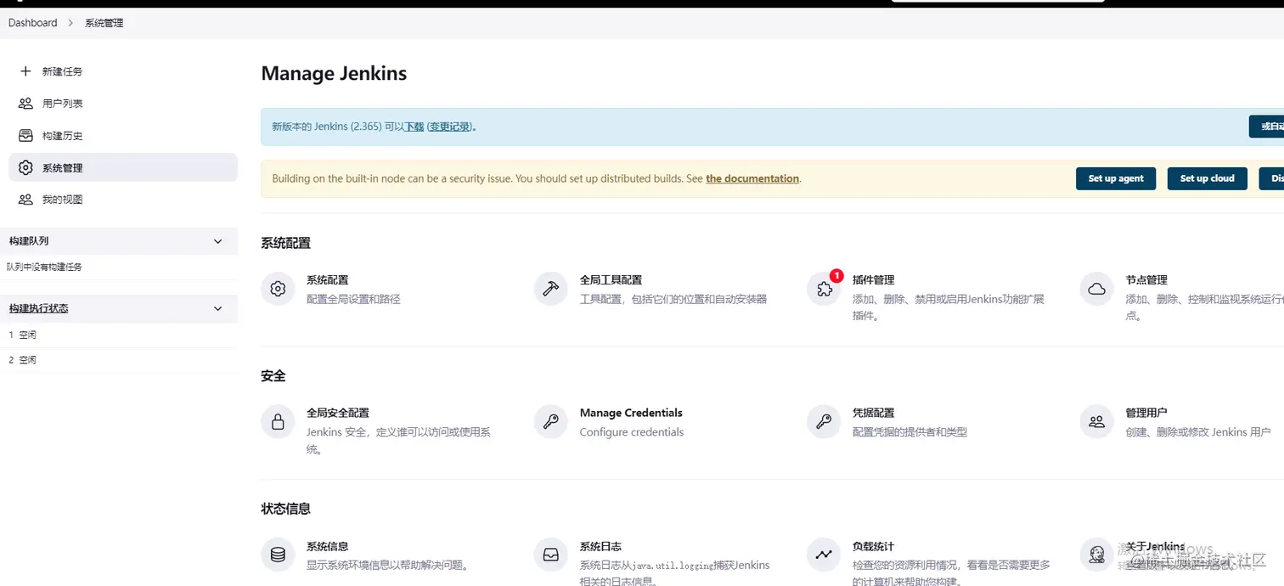Click the 构建队列 panel heading link
The height and width of the screenshot is (586, 1284).
tap(29, 241)
